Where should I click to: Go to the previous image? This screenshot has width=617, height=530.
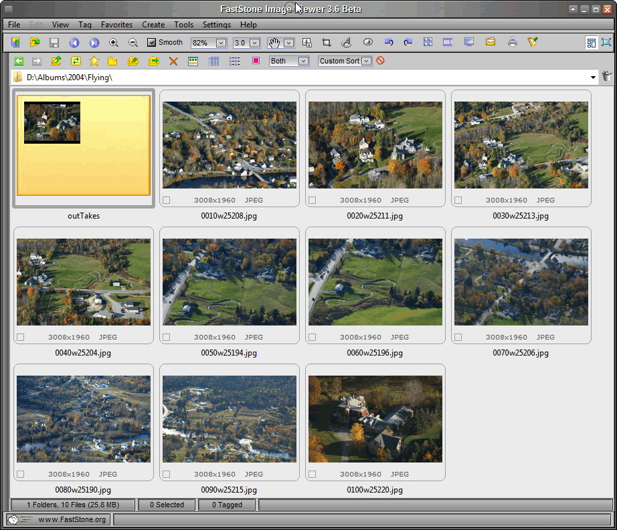pyautogui.click(x=74, y=42)
